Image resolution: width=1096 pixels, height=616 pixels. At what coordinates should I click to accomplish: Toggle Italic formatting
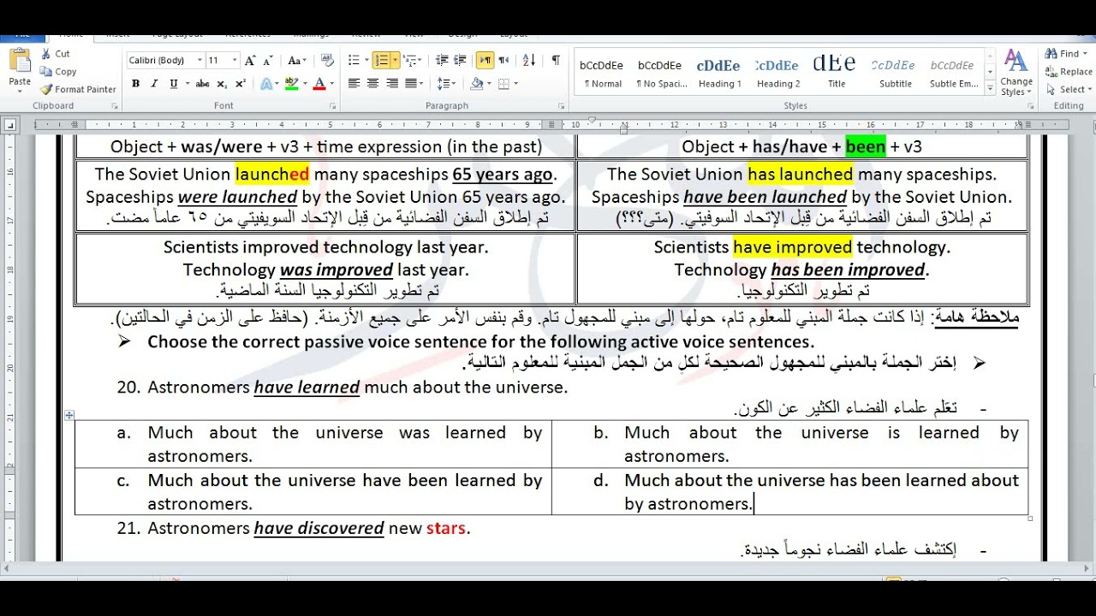pos(154,84)
